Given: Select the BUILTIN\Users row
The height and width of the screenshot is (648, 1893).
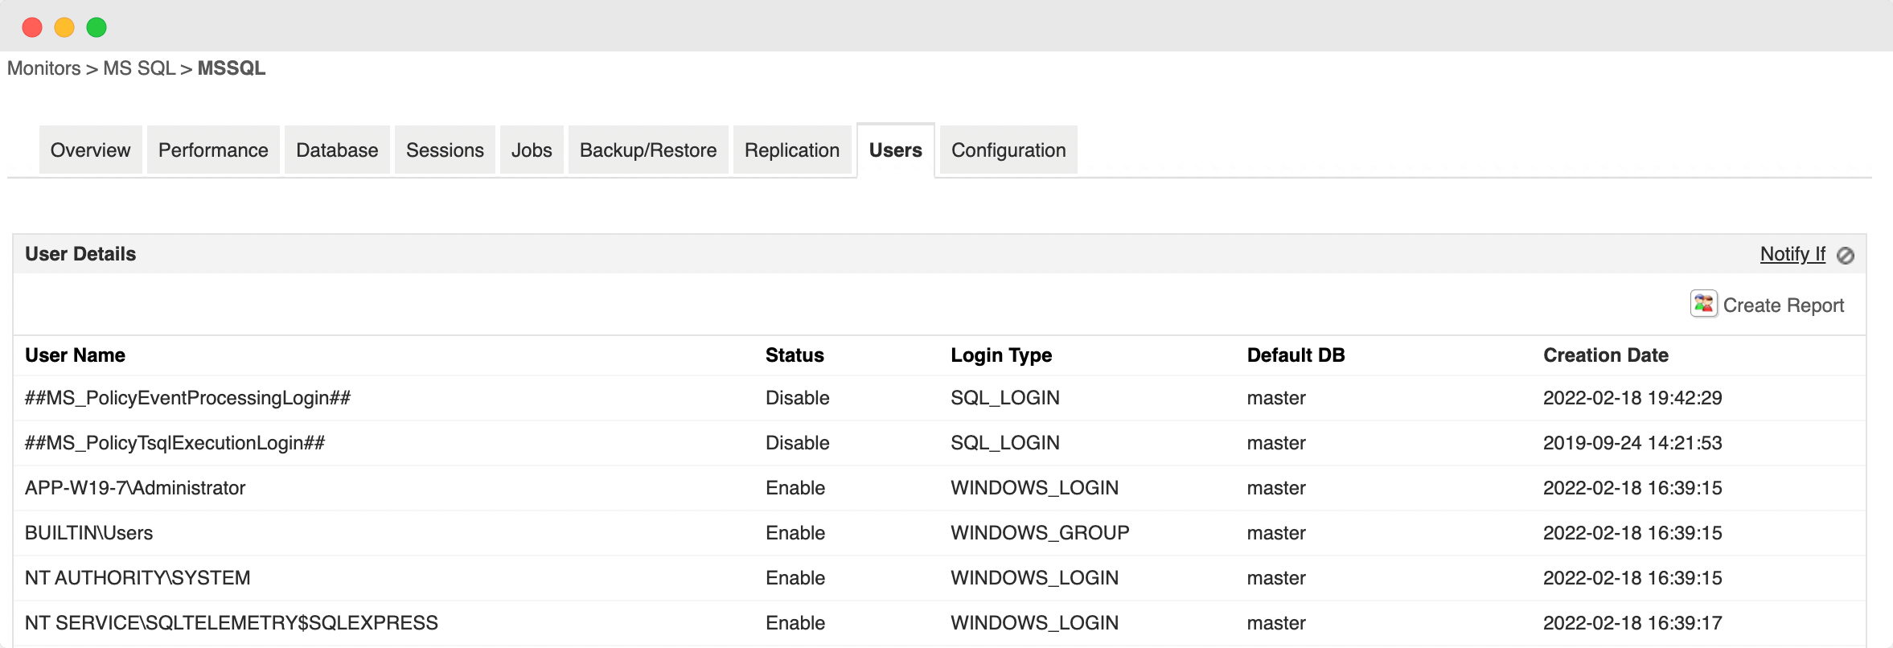Looking at the screenshot, I should click(88, 533).
